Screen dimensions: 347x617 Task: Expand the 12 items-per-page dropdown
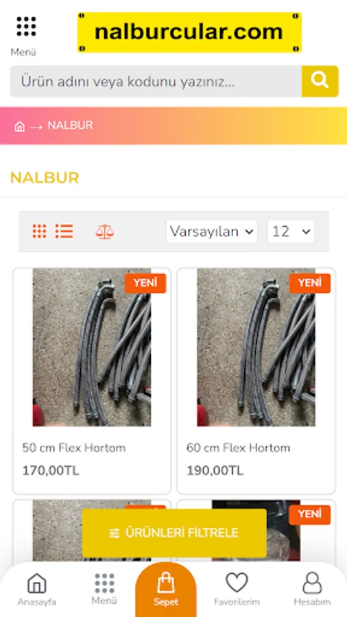pos(291,232)
